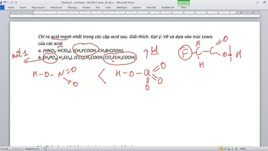Viewport: 268px width, 151px height.
Task: Click the English (U.S.) language indicator
Action: click(33, 149)
